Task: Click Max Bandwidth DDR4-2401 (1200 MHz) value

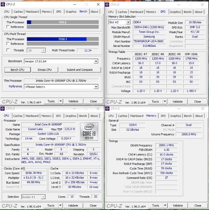Action: [149, 27]
